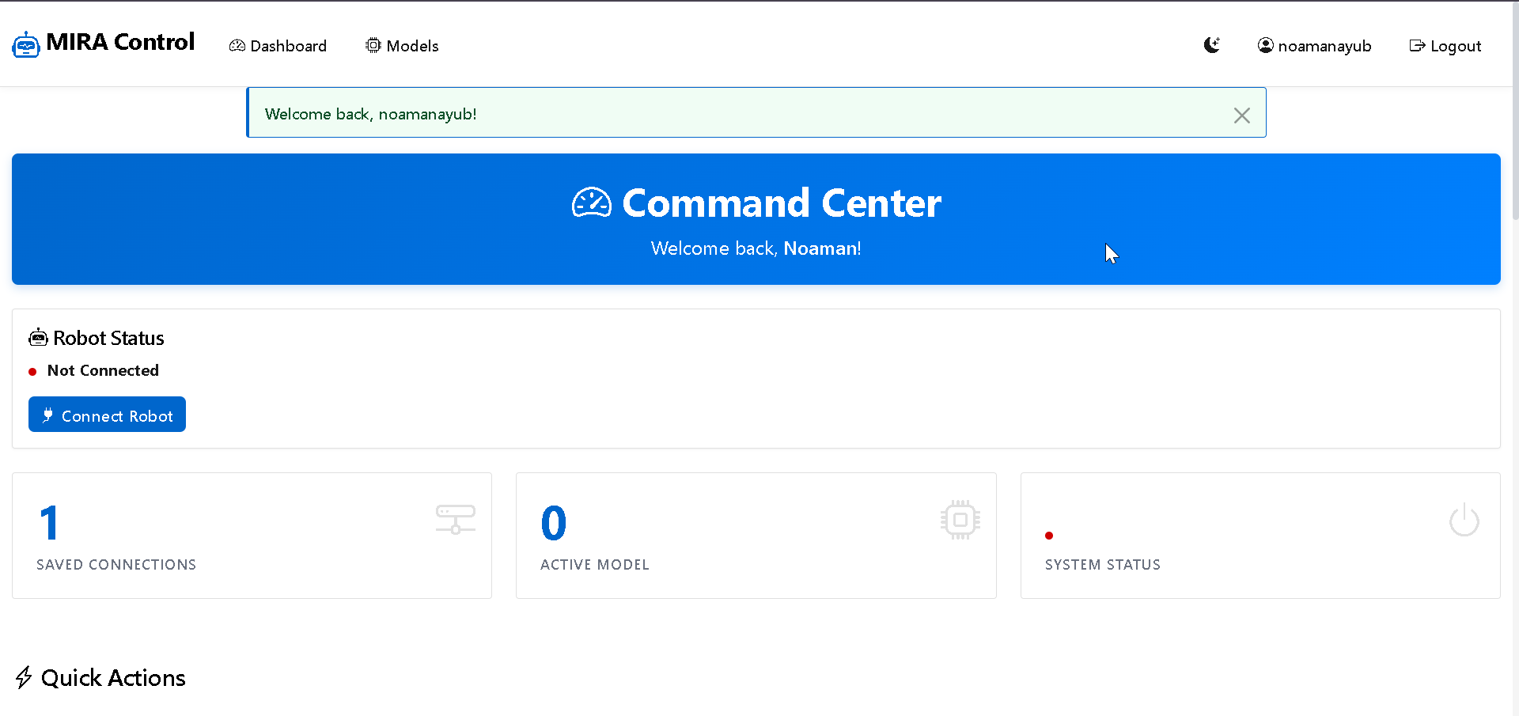
Task: Open the noamanayub user profile link
Action: tap(1314, 46)
